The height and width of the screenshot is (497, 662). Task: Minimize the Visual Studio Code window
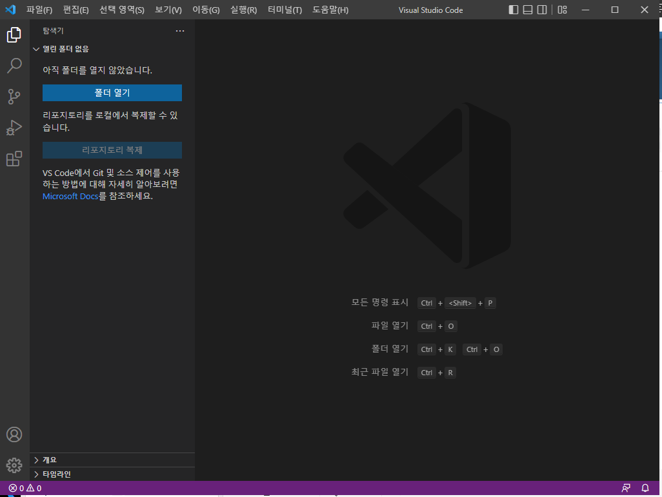click(x=586, y=10)
